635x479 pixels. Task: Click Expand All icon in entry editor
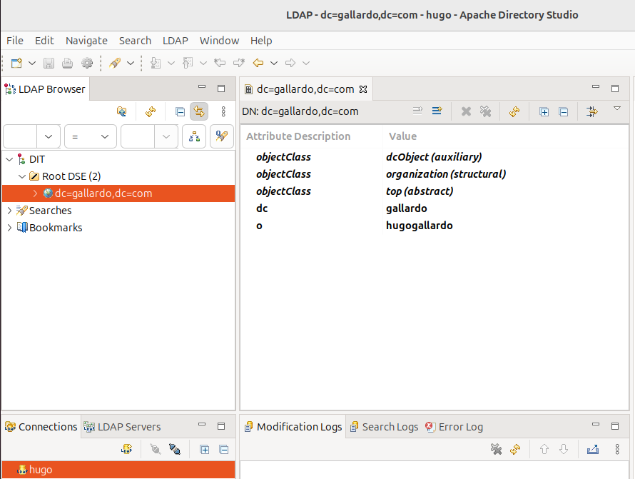coord(544,111)
